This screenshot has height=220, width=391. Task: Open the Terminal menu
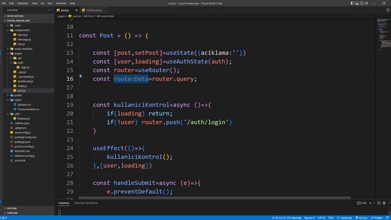61,3
